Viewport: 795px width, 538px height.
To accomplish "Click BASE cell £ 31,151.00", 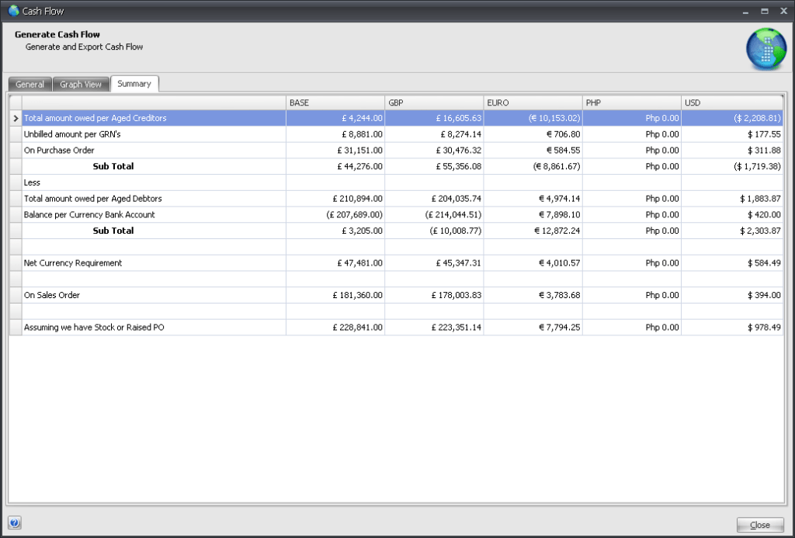I will tap(335, 151).
